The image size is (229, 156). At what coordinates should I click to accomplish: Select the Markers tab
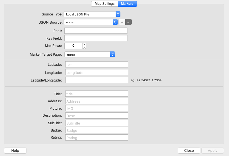pos(127,4)
